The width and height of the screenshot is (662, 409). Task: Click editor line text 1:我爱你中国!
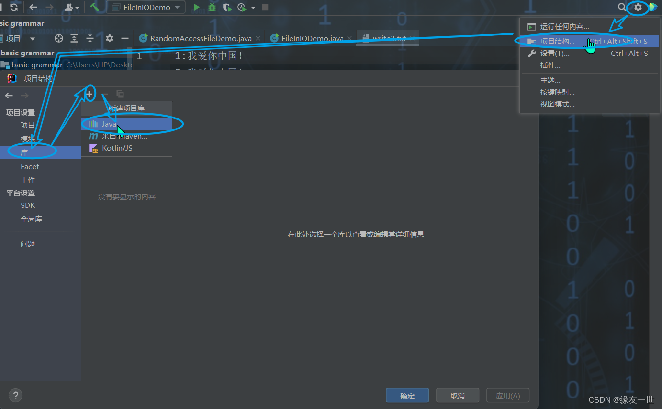209,56
